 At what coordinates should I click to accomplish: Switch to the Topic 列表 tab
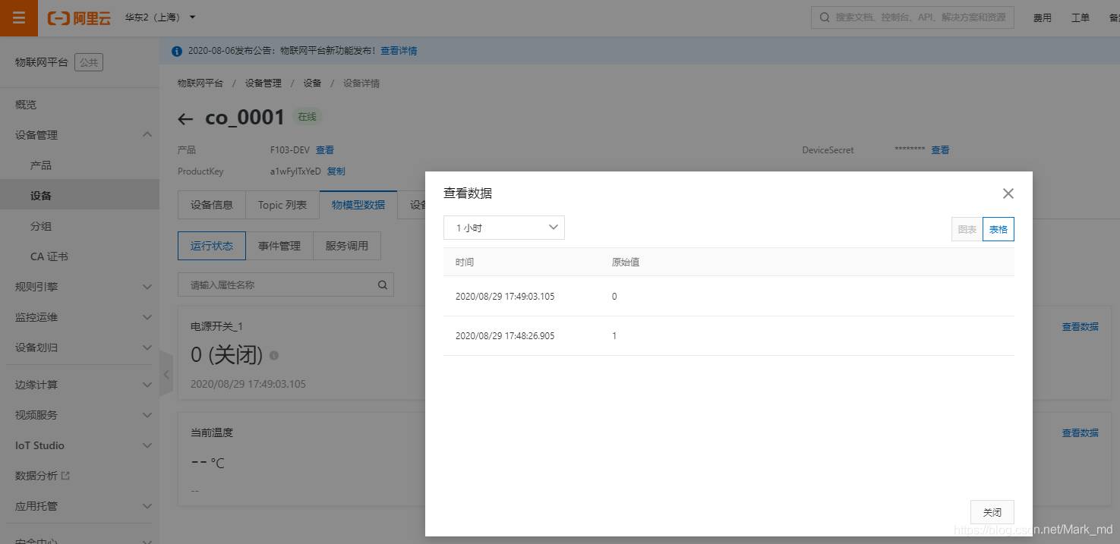point(282,205)
